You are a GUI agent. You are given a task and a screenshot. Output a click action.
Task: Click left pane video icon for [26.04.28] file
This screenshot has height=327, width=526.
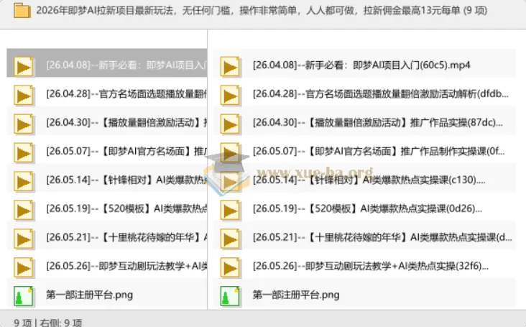click(x=23, y=96)
